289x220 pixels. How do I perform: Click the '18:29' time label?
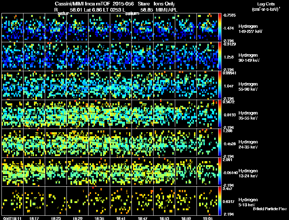(77, 218)
